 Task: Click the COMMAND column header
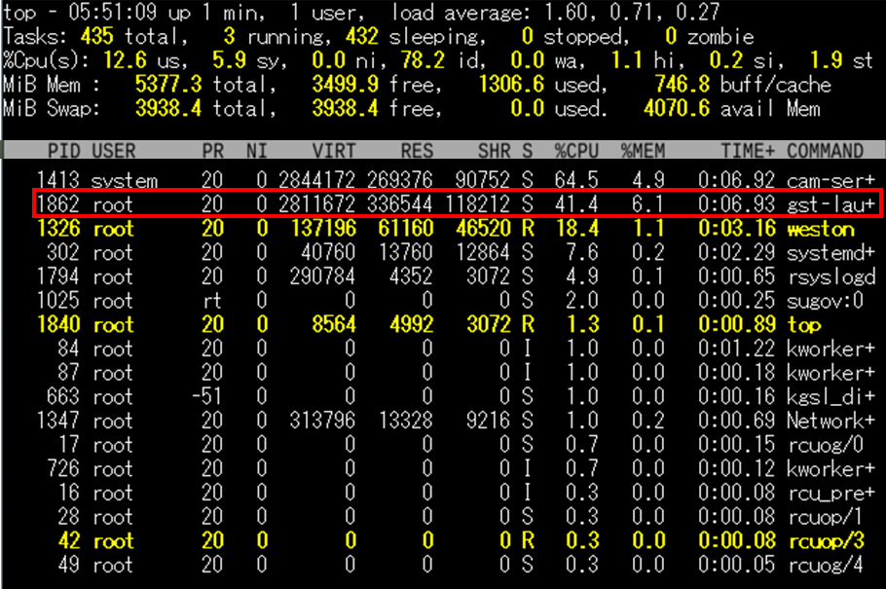tap(825, 151)
